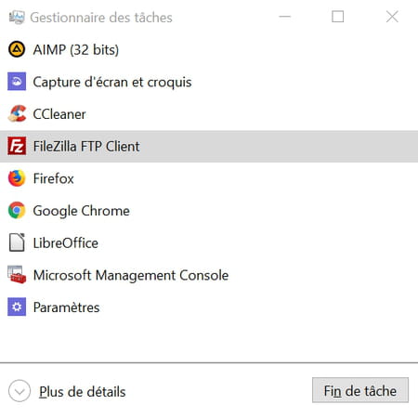Click the Task Manager title bar icon
Viewport: 418px width, 418px height.
17,18
